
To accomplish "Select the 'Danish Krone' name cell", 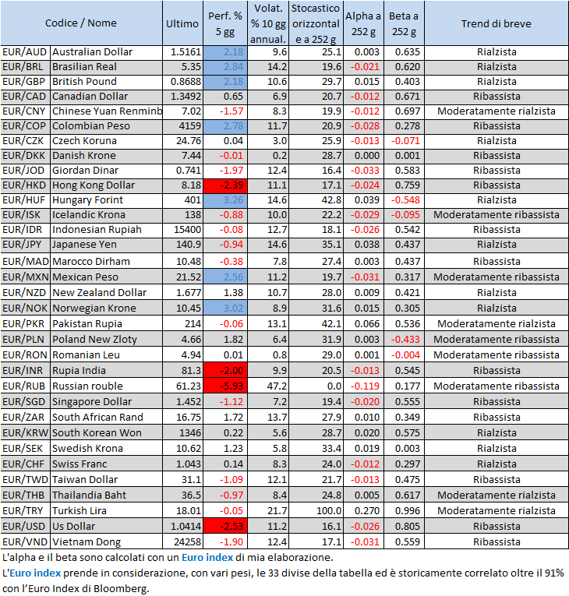I will click(x=107, y=156).
